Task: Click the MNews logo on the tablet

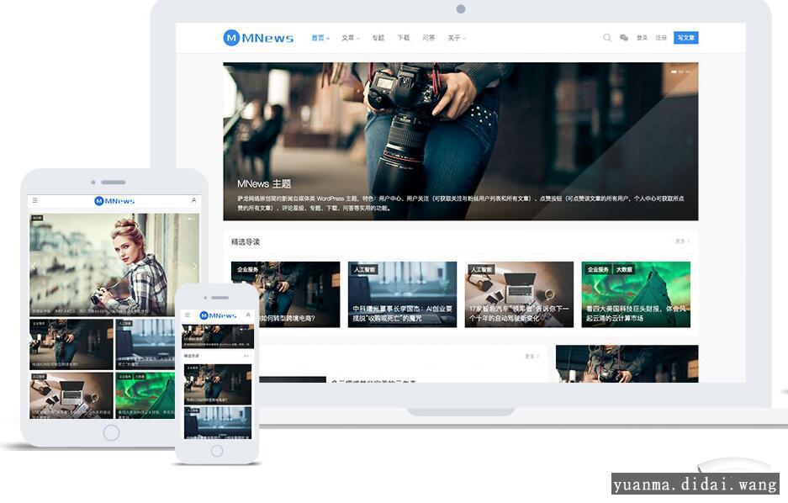Action: (x=114, y=201)
